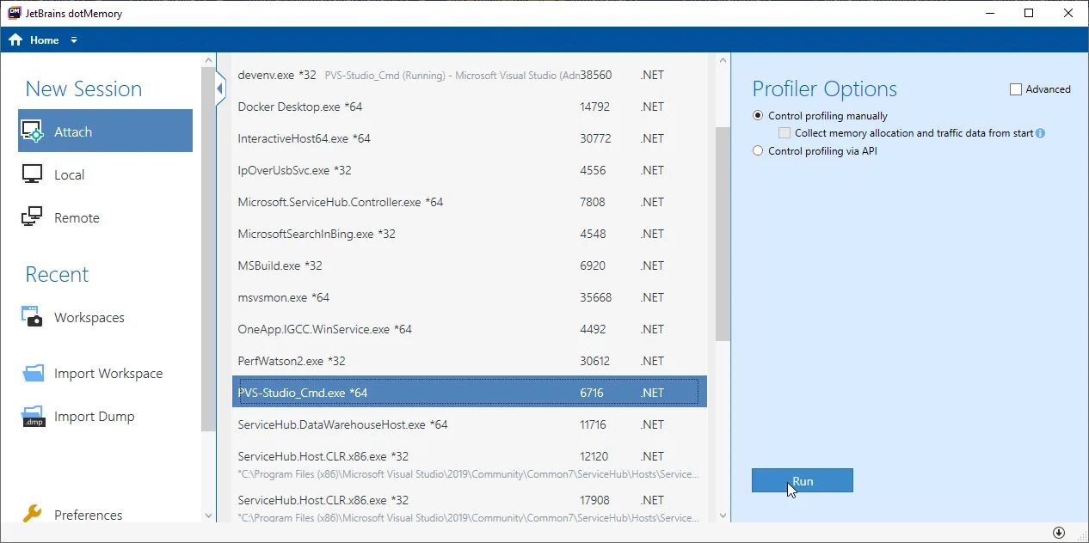Select Control profiling via API radio button

758,150
